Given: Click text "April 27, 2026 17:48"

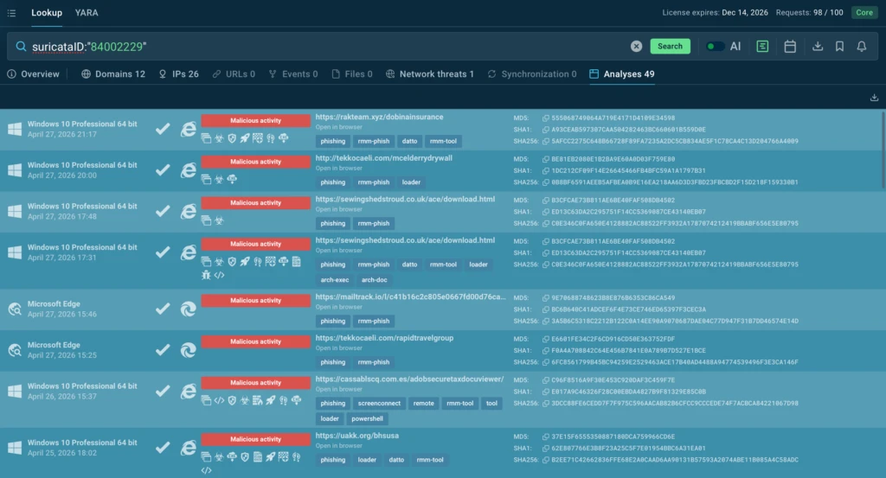Looking at the screenshot, I should coord(62,216).
